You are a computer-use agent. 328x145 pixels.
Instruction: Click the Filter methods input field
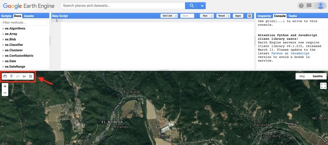[25, 22]
